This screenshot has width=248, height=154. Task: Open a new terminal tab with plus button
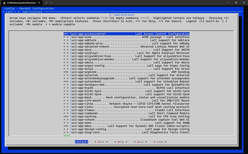coord(46,3)
